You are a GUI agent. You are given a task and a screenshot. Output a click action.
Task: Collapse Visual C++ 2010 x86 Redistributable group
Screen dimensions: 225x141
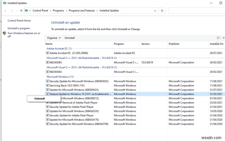(82, 67)
